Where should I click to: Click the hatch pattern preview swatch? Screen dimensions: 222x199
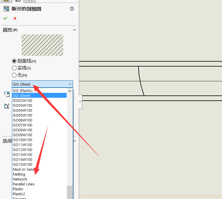coord(42,45)
